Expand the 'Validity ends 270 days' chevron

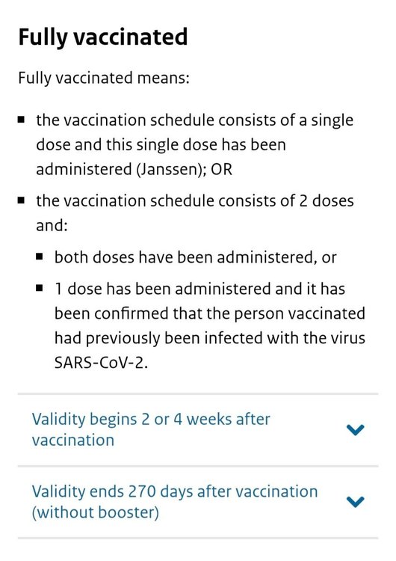pos(355,502)
